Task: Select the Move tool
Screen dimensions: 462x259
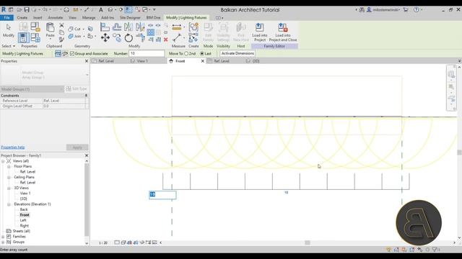Action: point(105,37)
